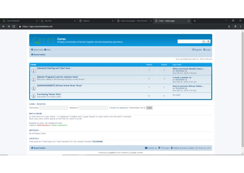Click Administrators legend link
The height and width of the screenshot is (173, 244).
tap(44, 125)
